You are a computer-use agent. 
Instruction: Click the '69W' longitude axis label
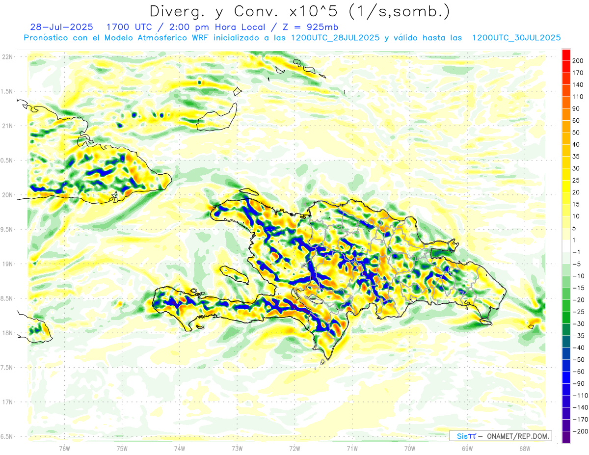tap(467, 448)
